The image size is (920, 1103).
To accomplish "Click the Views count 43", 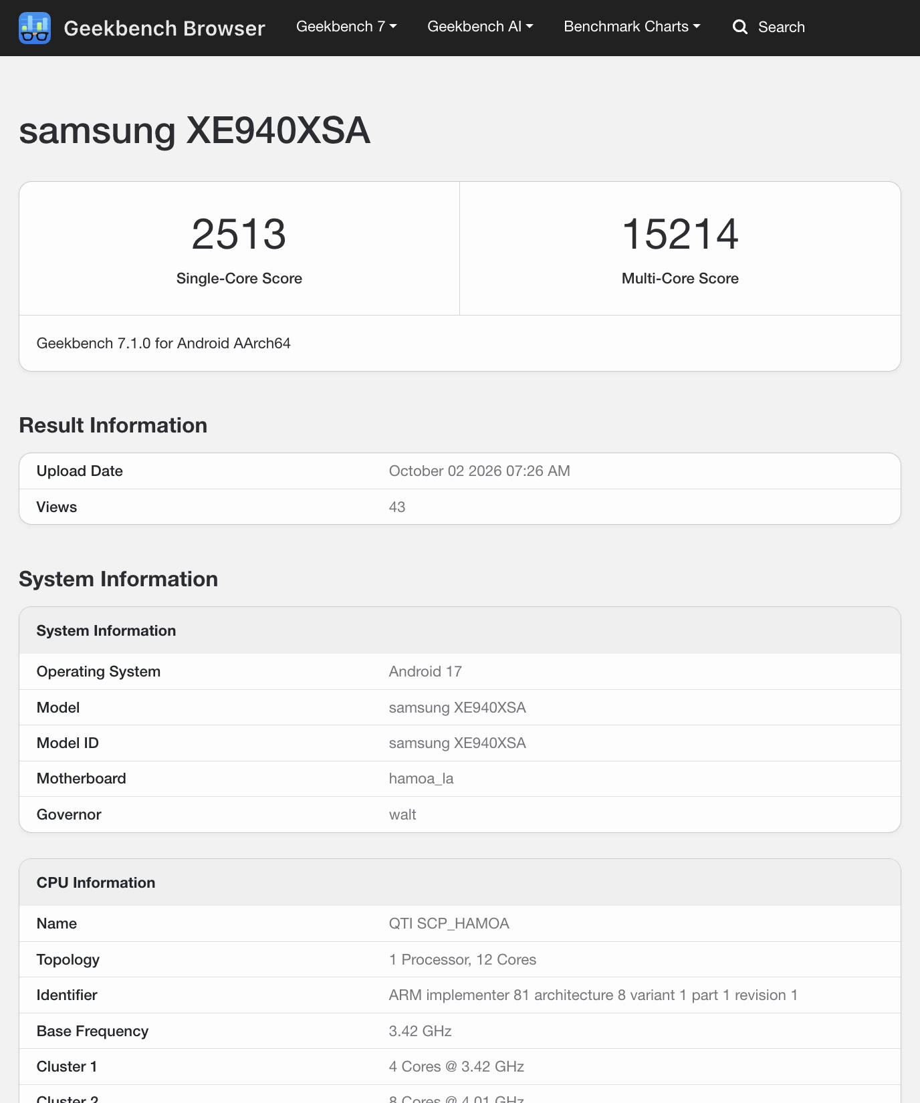I will click(397, 507).
